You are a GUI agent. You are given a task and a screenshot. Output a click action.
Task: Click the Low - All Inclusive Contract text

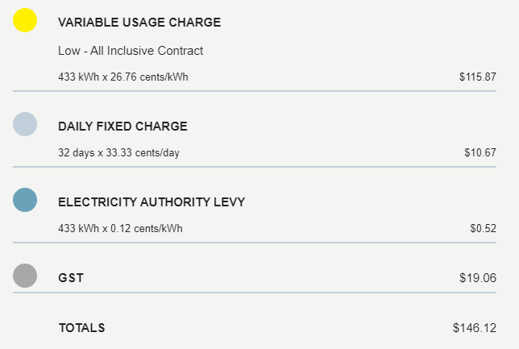(131, 51)
